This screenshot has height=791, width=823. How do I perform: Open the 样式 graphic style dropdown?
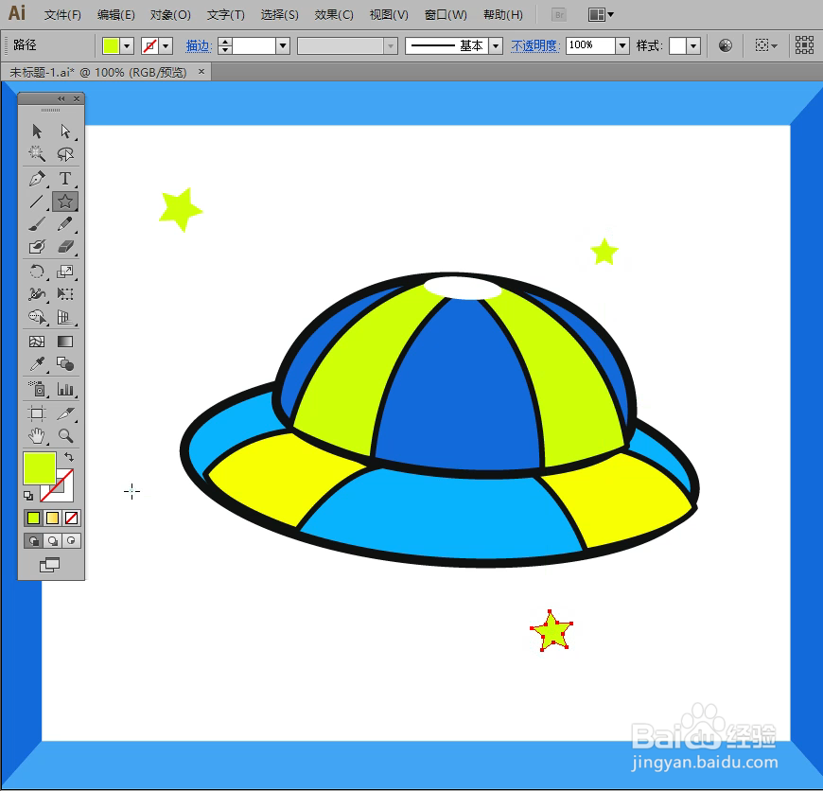[x=694, y=46]
